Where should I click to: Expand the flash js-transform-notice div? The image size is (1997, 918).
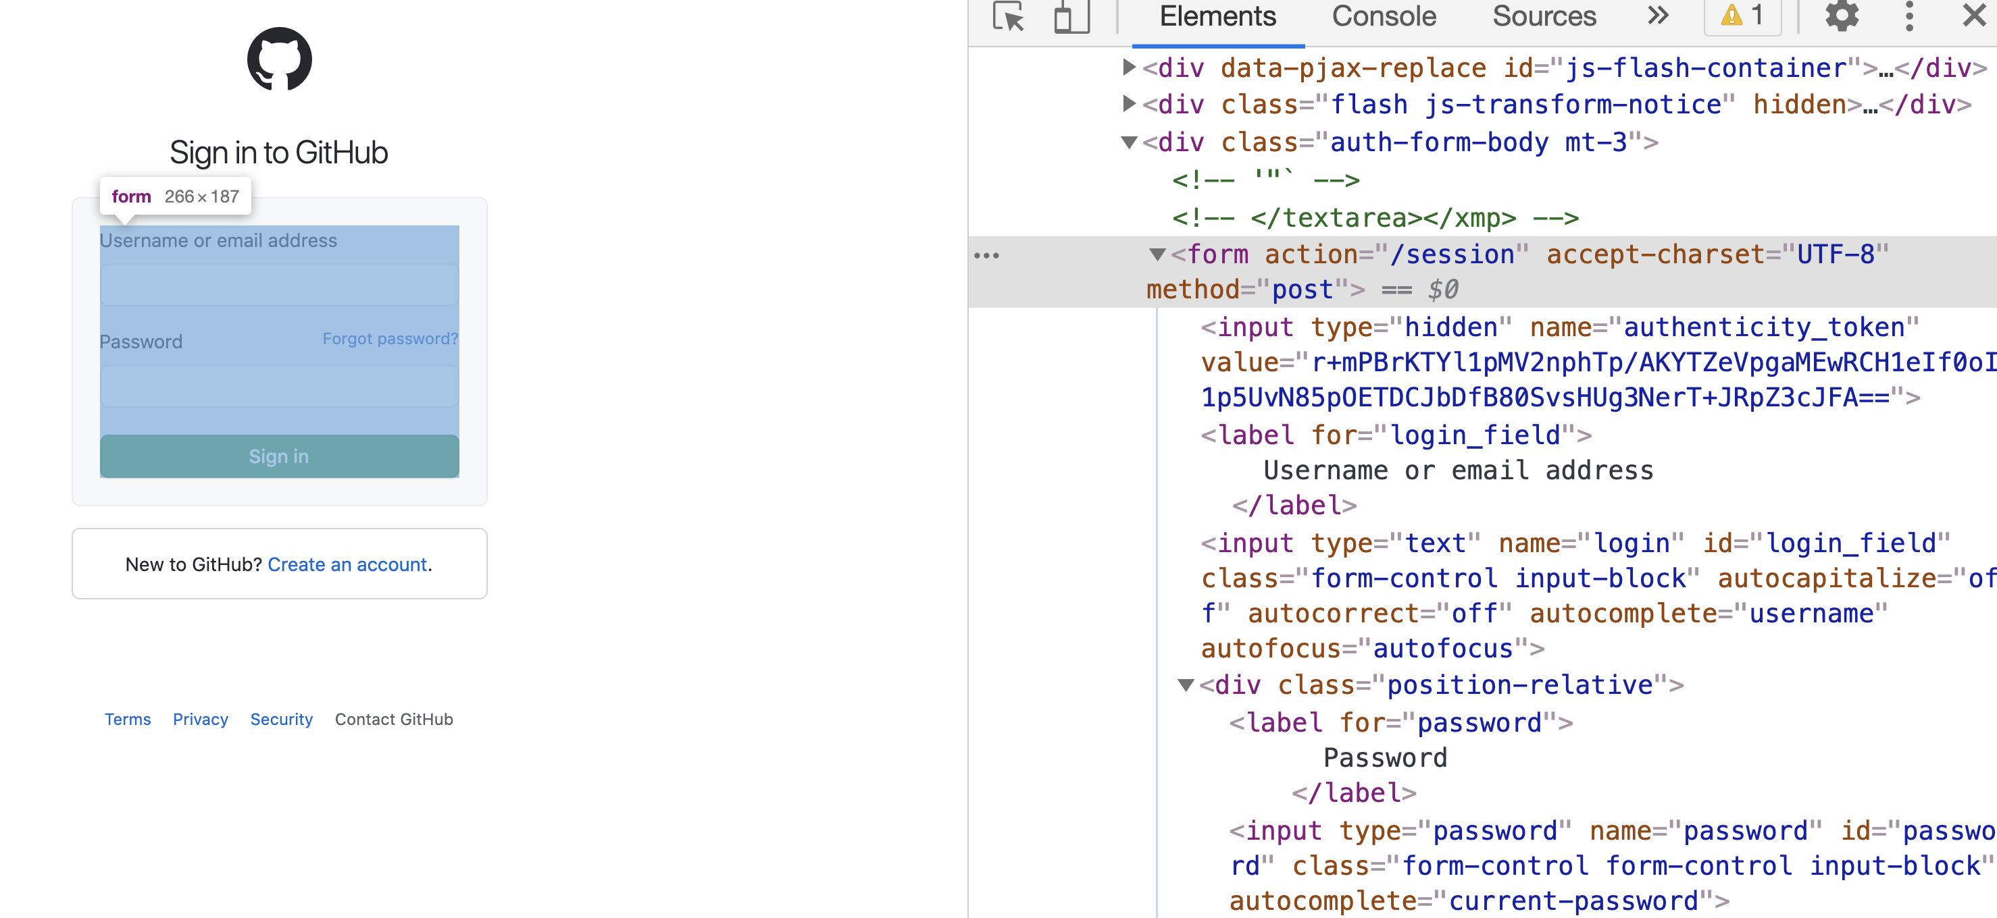1129,105
